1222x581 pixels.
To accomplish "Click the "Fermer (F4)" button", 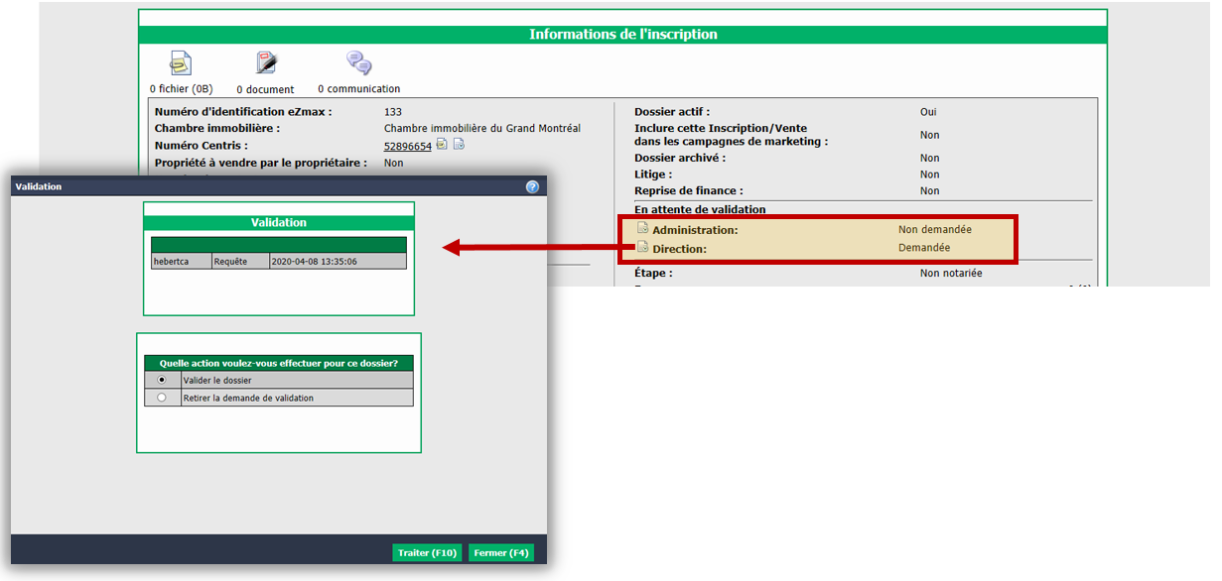I will coord(501,553).
